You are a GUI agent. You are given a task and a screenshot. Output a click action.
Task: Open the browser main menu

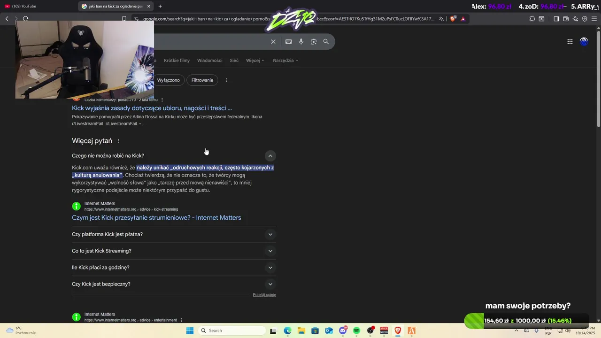[594, 19]
